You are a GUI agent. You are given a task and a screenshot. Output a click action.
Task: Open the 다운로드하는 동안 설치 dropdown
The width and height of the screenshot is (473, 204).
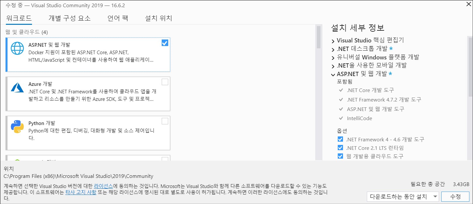[403, 196]
